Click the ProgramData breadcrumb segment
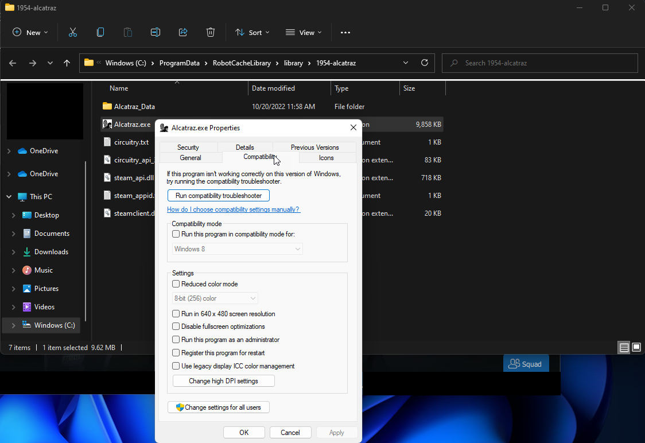645x443 pixels. tap(180, 63)
